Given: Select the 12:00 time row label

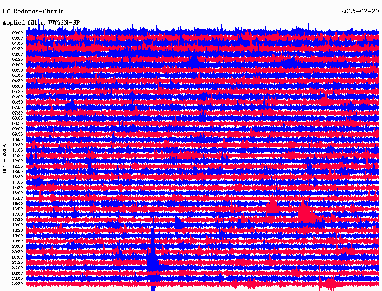Looking at the screenshot, I should tap(18, 161).
